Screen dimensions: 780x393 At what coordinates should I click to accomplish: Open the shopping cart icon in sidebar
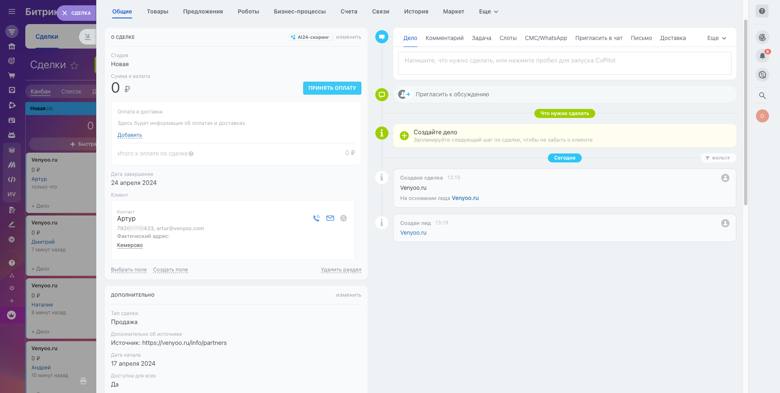pyautogui.click(x=12, y=75)
